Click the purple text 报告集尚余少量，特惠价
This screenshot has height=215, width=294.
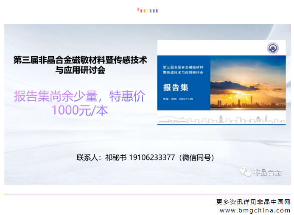[x=79, y=96]
